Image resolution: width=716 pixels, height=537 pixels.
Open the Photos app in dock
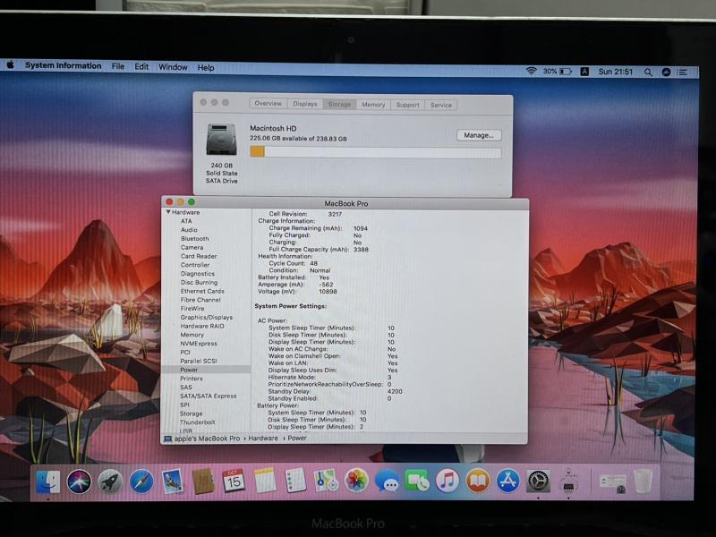(x=356, y=481)
